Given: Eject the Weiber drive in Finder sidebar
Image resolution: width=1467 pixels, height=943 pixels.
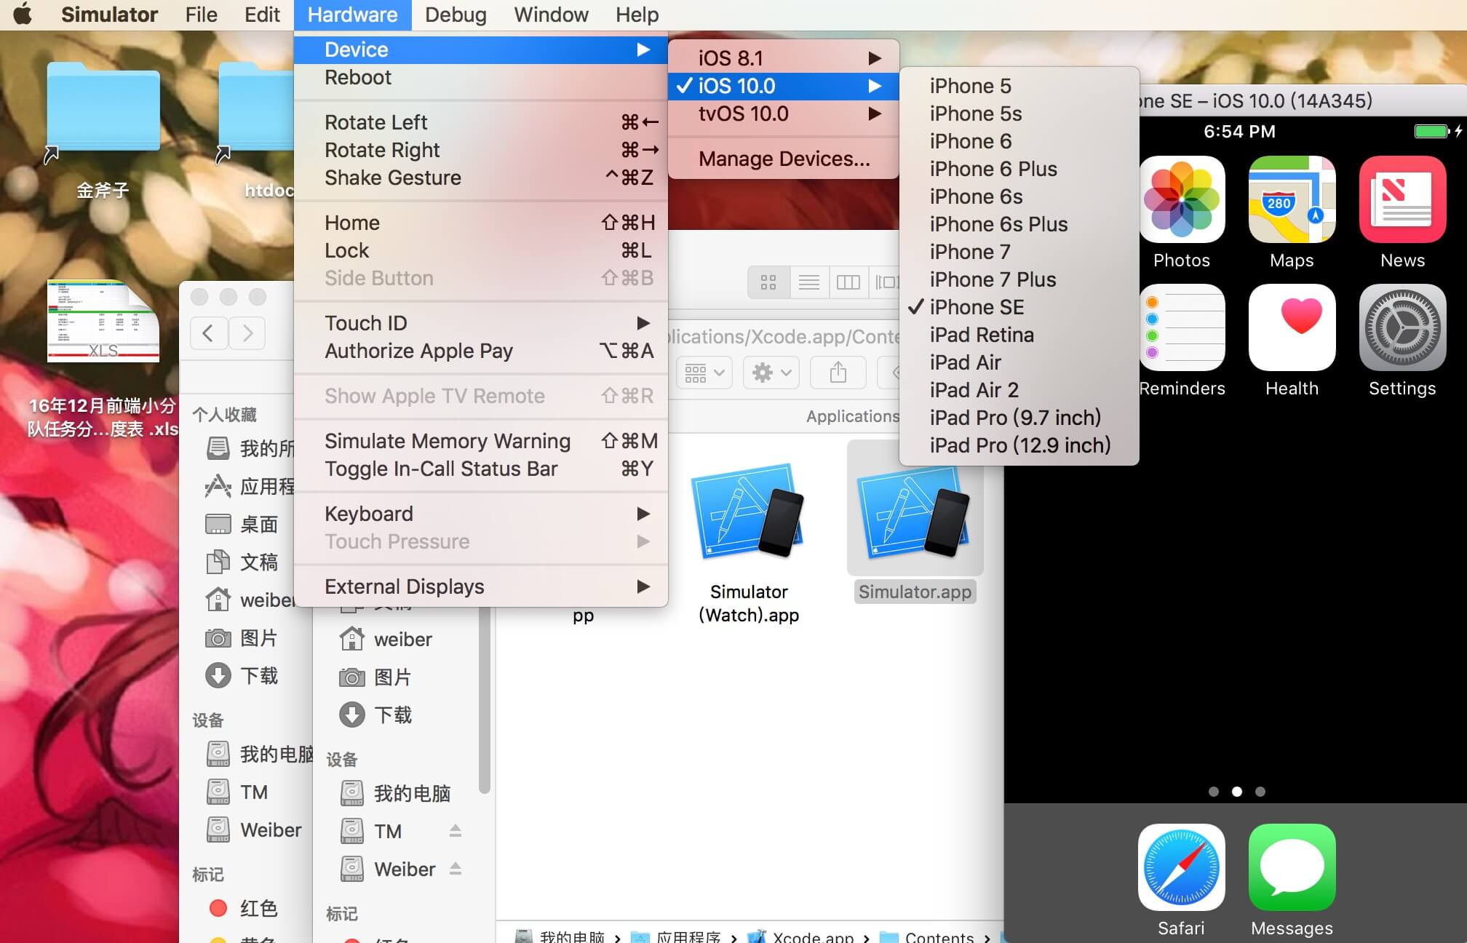Looking at the screenshot, I should (456, 868).
